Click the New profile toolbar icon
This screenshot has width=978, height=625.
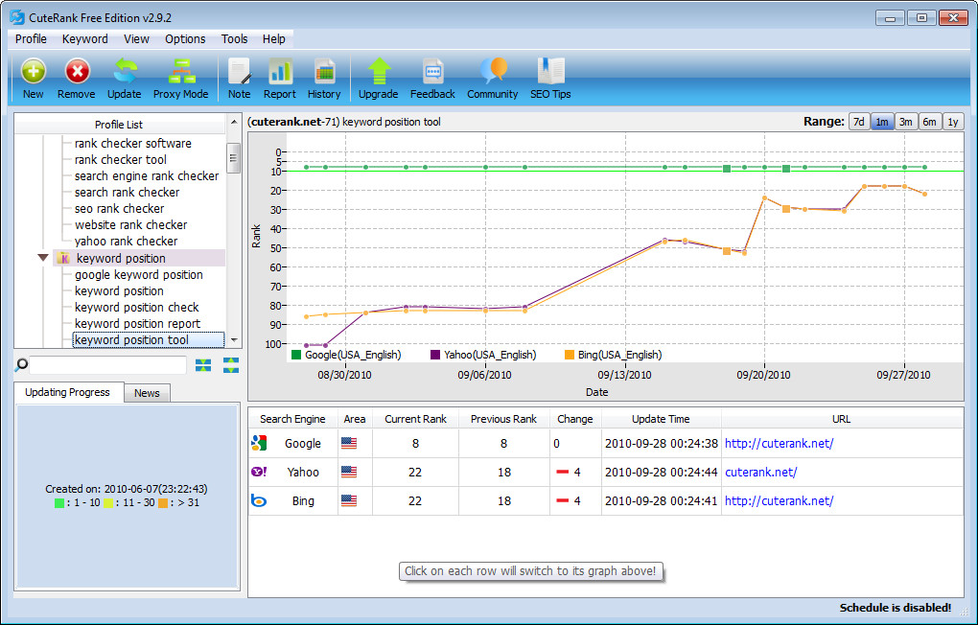point(33,71)
